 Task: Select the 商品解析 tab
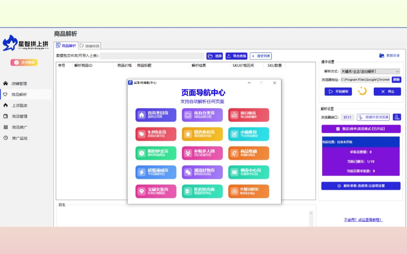point(66,46)
